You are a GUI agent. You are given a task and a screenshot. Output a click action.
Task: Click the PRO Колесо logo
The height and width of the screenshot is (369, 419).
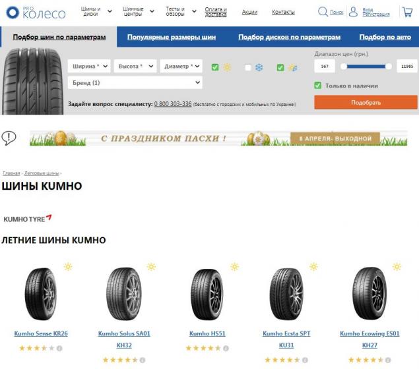pyautogui.click(x=36, y=13)
